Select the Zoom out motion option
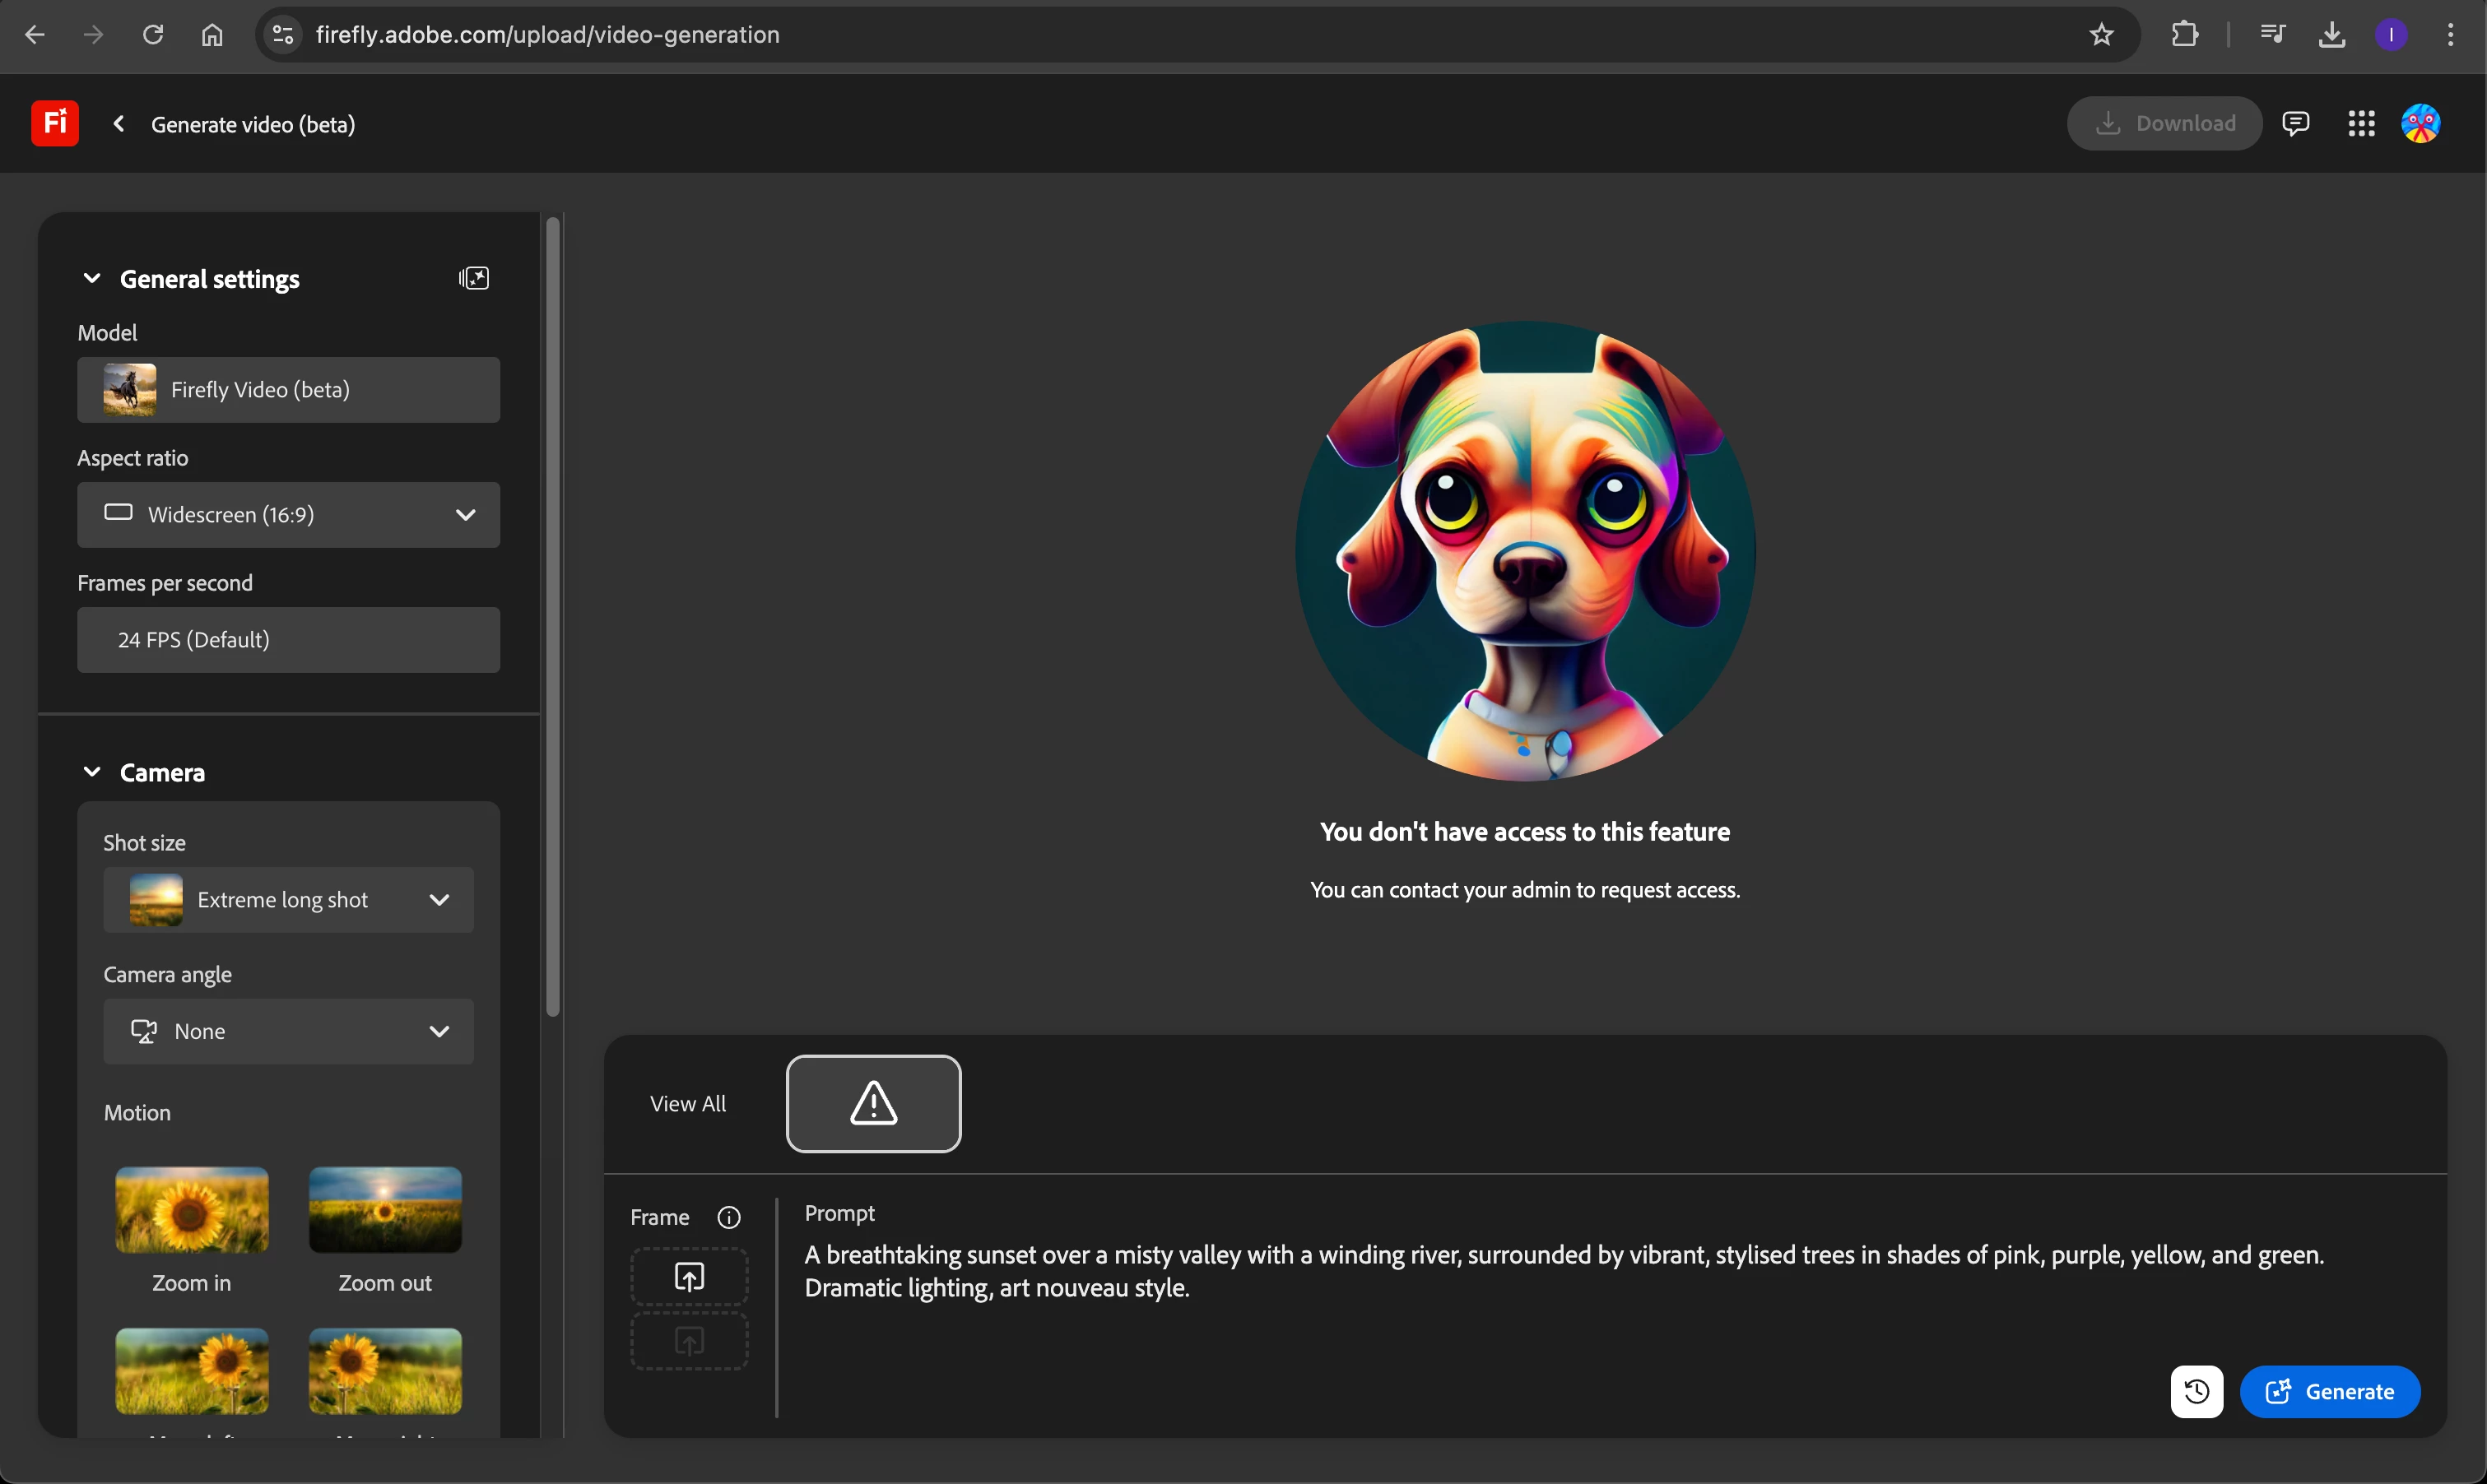 (385, 1210)
